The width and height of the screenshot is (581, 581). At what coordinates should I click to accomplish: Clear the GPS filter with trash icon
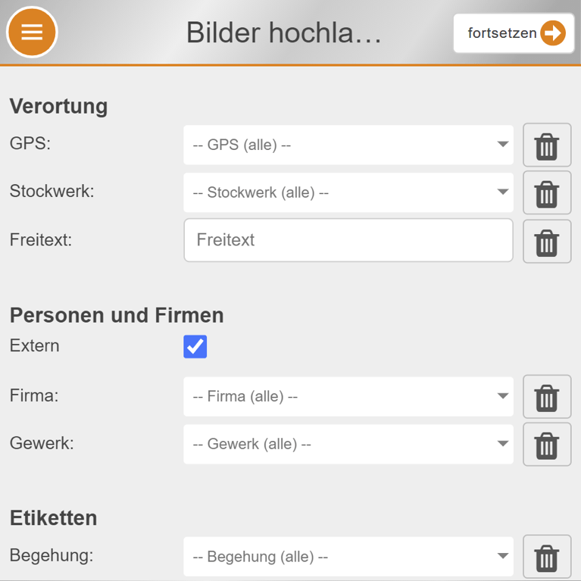547,145
